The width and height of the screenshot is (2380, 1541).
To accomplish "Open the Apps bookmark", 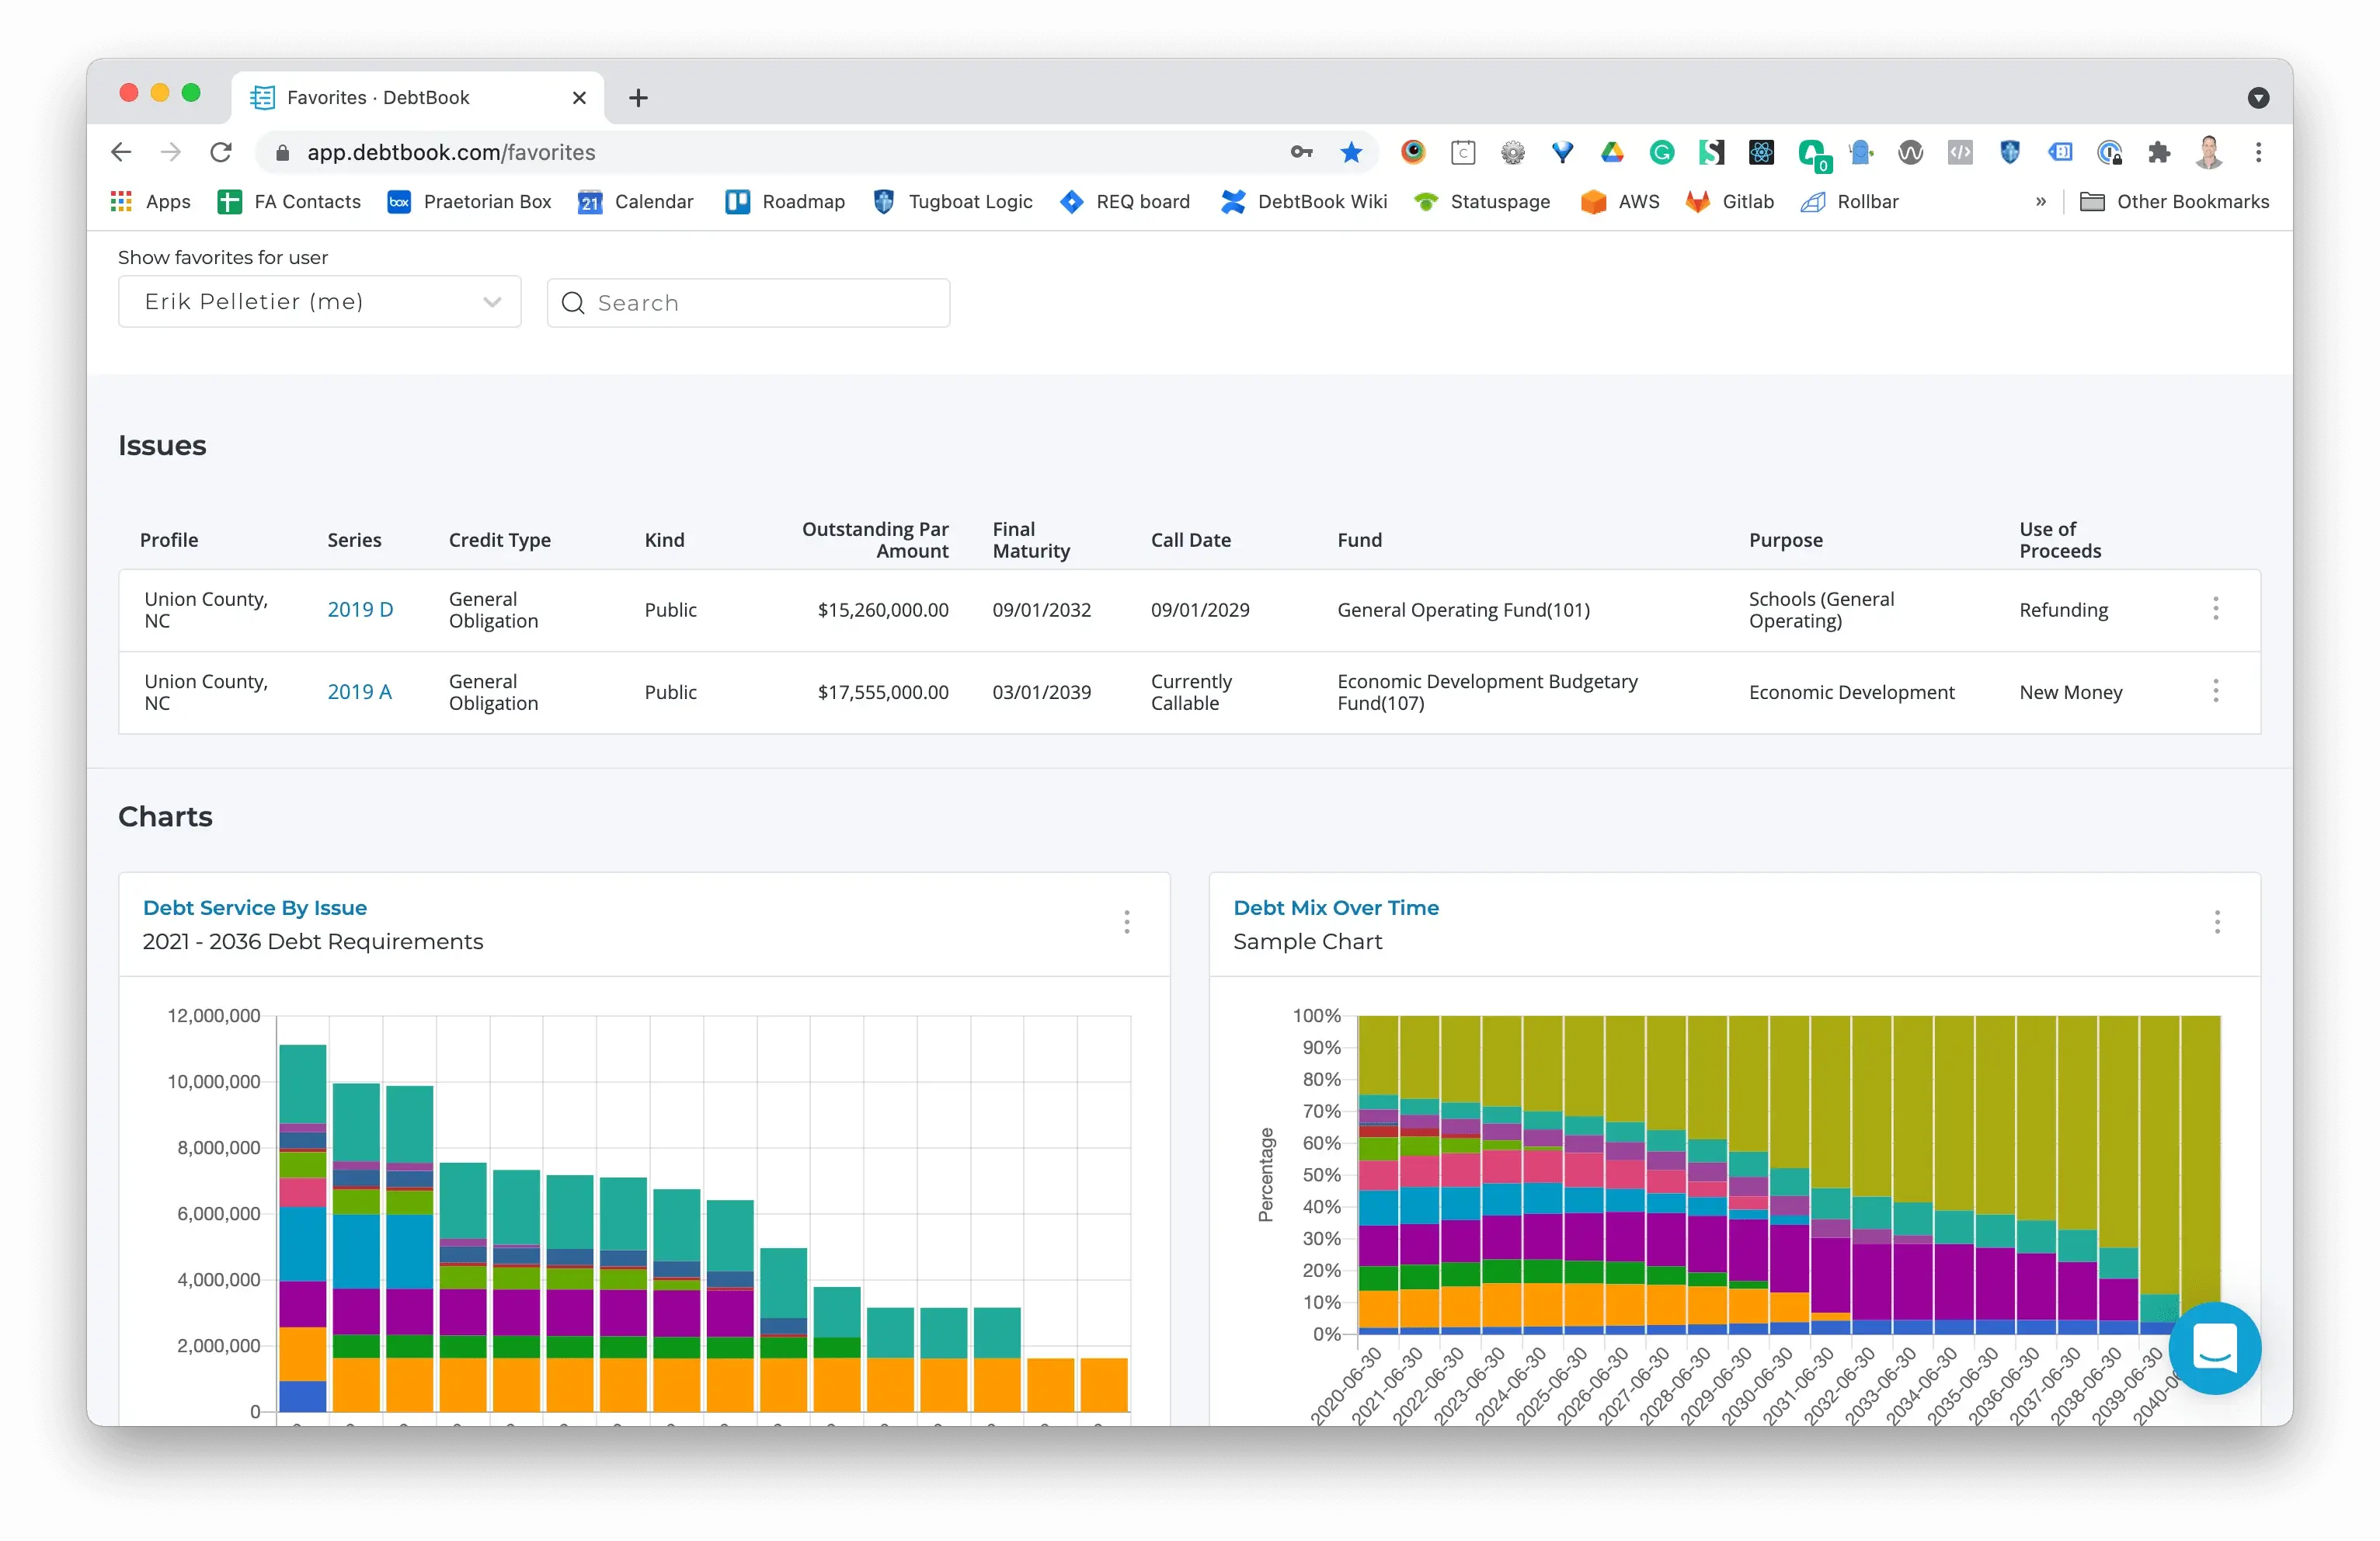I will click(x=150, y=201).
